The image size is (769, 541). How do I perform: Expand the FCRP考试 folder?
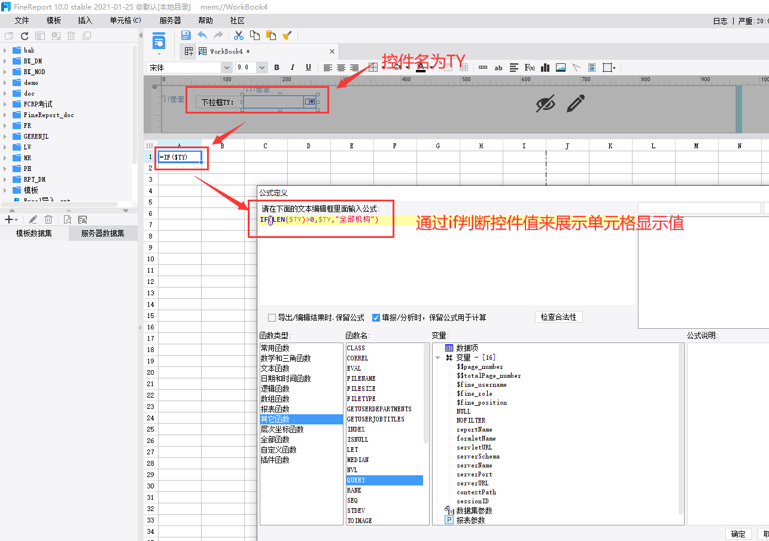click(x=5, y=104)
